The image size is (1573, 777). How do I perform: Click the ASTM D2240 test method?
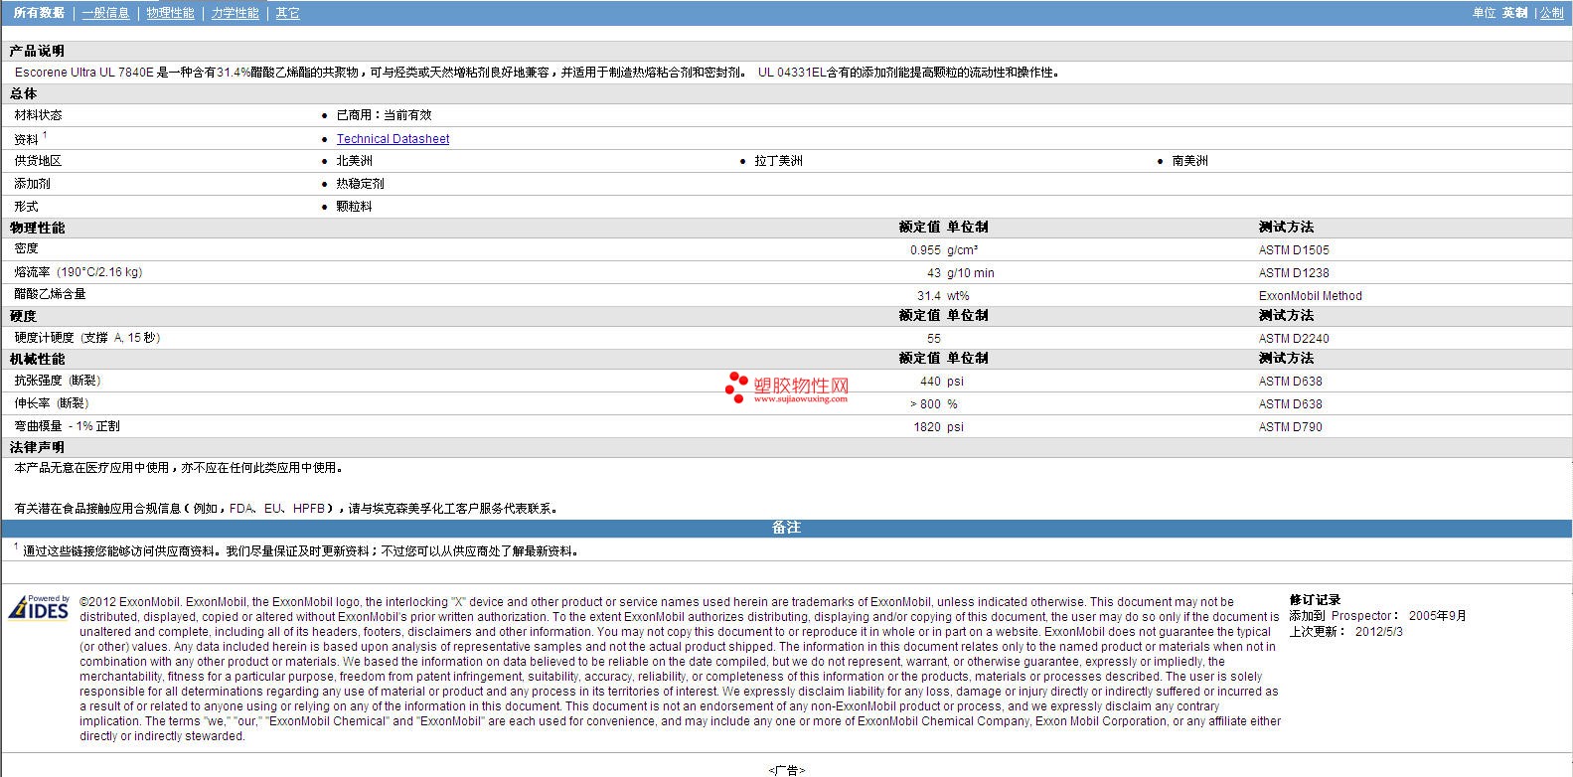tap(1294, 339)
